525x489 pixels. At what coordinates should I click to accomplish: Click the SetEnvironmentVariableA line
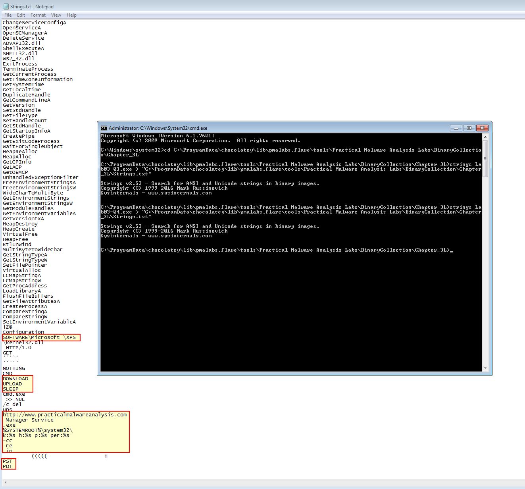click(x=39, y=322)
